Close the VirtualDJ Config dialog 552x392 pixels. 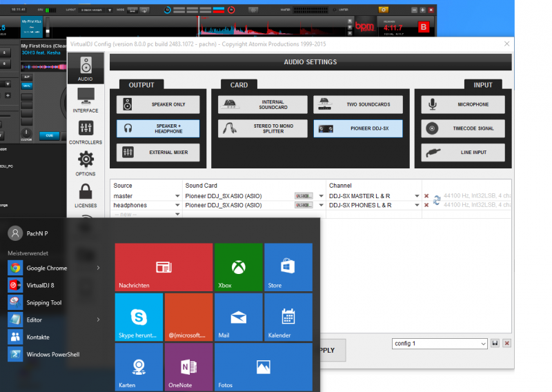point(506,43)
